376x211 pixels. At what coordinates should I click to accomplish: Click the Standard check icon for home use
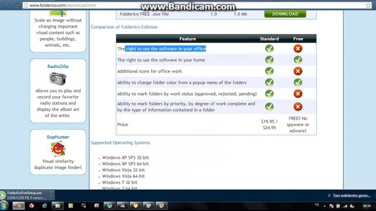[x=269, y=60]
